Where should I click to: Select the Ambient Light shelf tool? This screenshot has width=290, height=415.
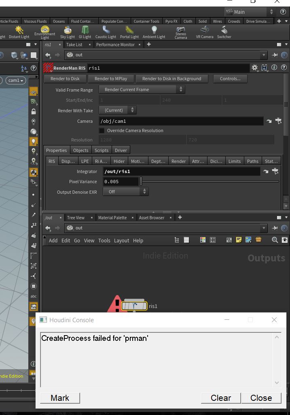point(154,32)
